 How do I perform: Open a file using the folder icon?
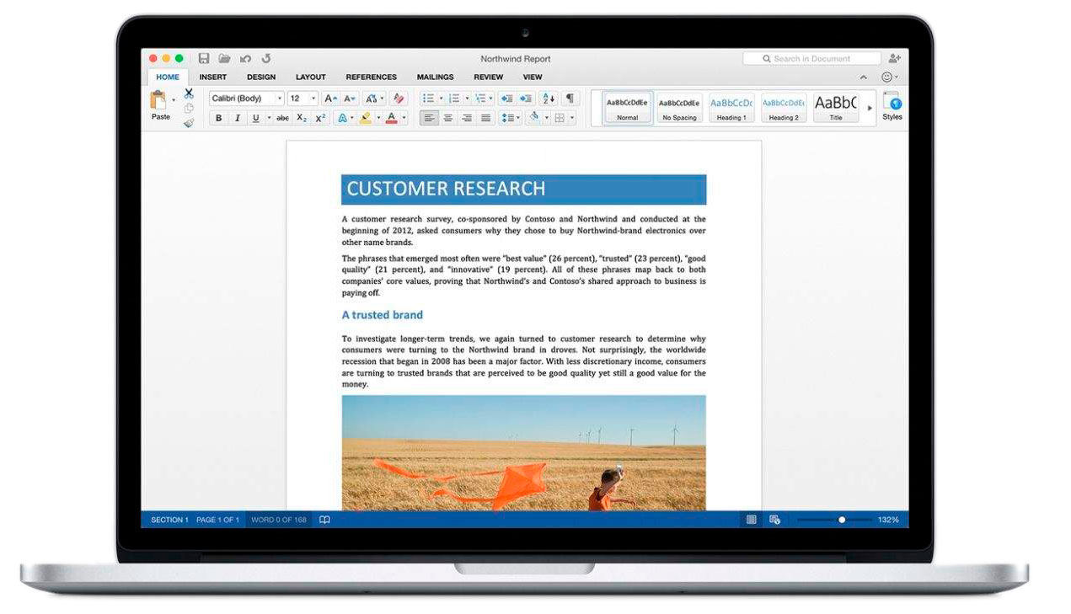point(225,59)
